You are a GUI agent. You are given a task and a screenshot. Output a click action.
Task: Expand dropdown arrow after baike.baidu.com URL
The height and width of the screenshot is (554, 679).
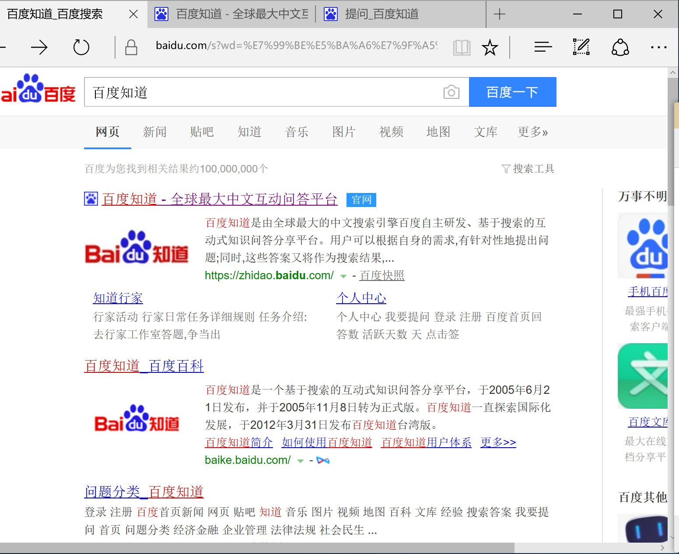(x=301, y=461)
